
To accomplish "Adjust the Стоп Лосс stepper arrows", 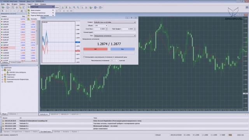I will click(107, 29).
